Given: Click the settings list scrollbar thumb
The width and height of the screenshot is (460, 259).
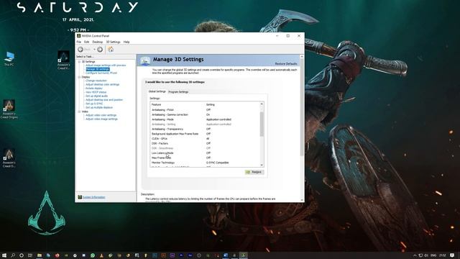Looking at the screenshot, I should [262, 124].
